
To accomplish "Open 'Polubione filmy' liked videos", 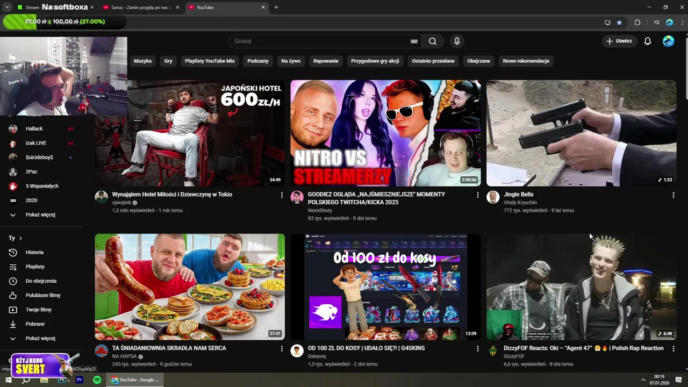I will tap(42, 296).
